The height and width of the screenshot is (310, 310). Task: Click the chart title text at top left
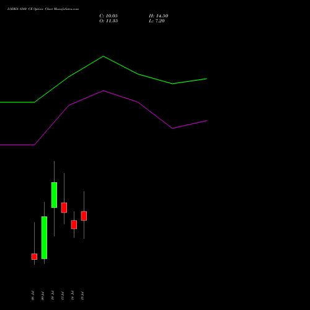click(43, 9)
